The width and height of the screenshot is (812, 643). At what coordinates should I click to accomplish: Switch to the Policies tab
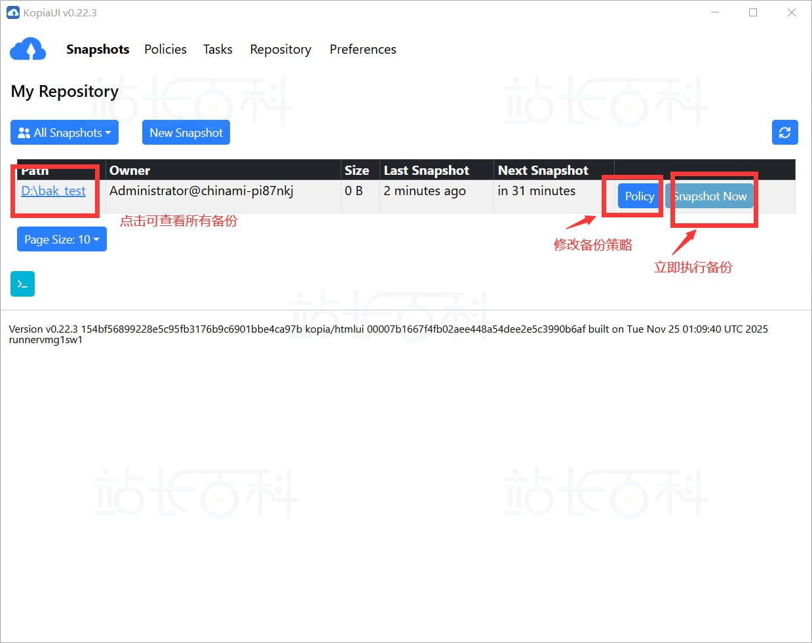point(165,49)
